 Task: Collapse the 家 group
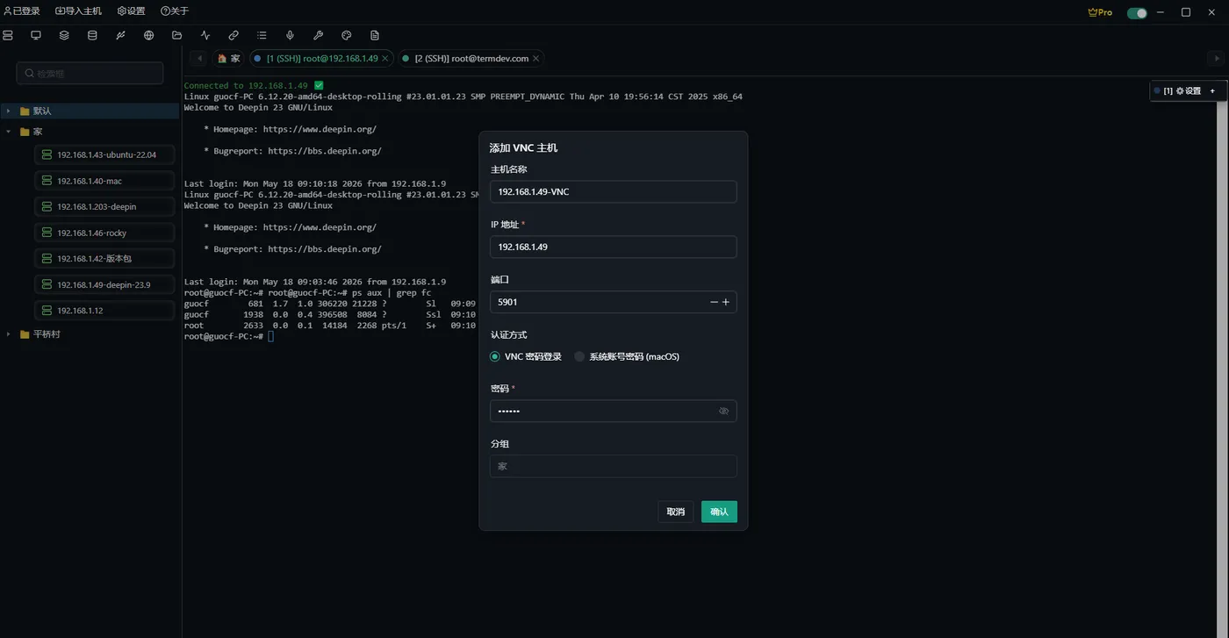pos(9,132)
